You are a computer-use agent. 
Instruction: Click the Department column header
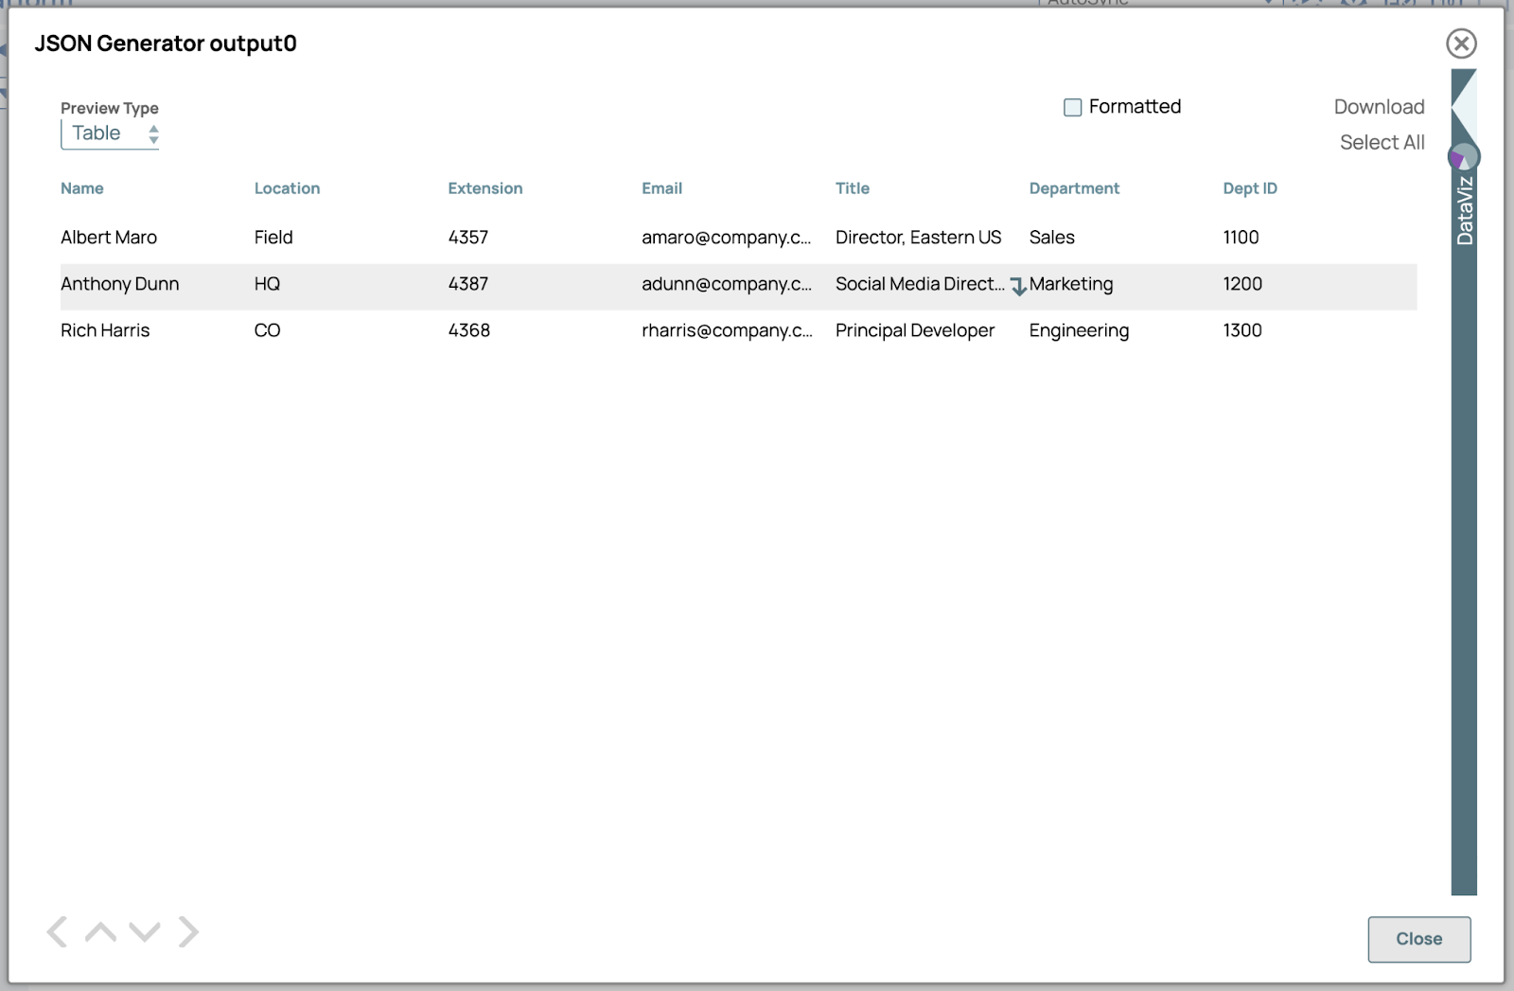click(x=1074, y=188)
